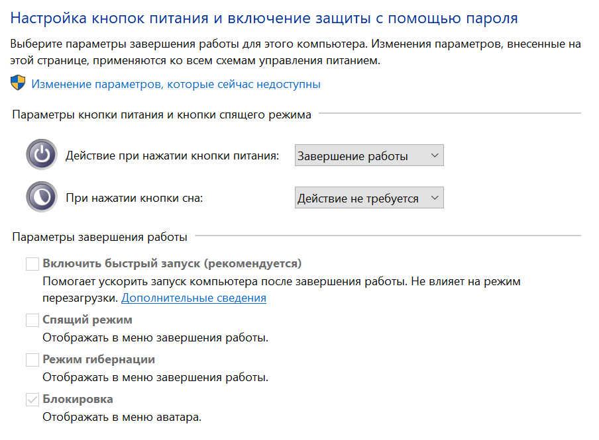Click the power and sleep buttons section header
Viewport: 599px width, 440px height.
(162, 114)
